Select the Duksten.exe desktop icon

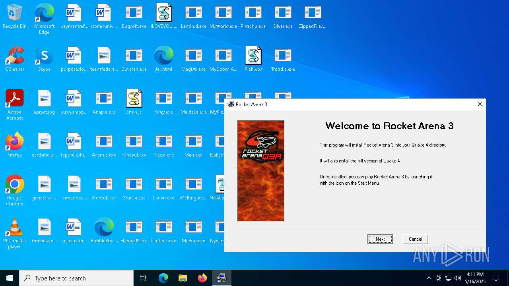coord(134,59)
